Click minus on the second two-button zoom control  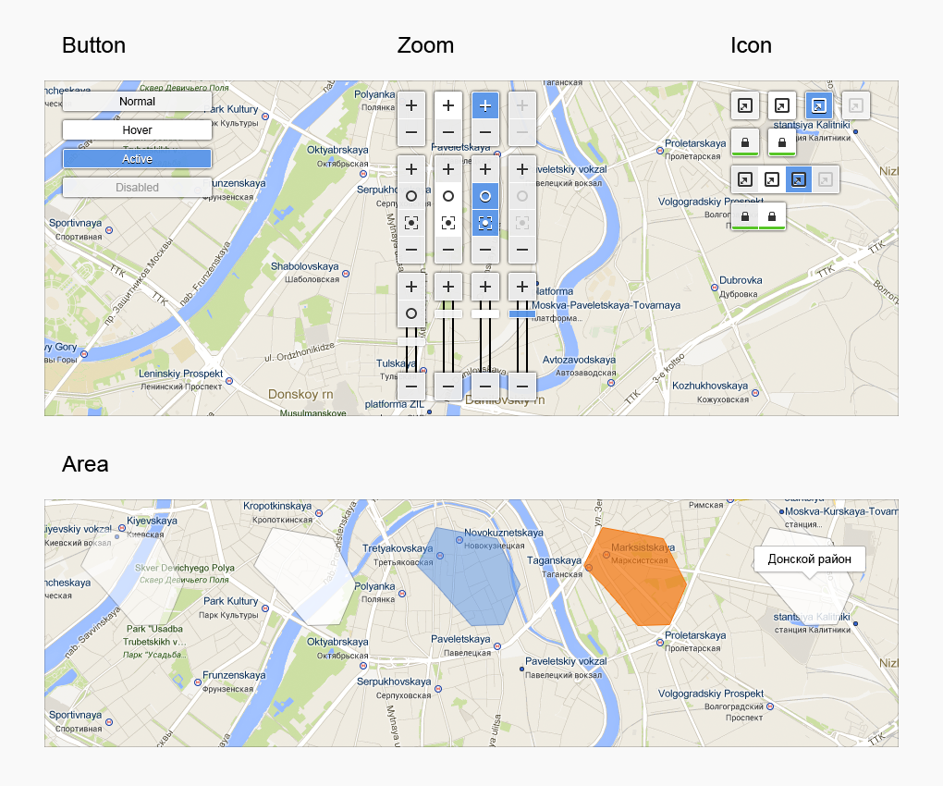click(448, 132)
